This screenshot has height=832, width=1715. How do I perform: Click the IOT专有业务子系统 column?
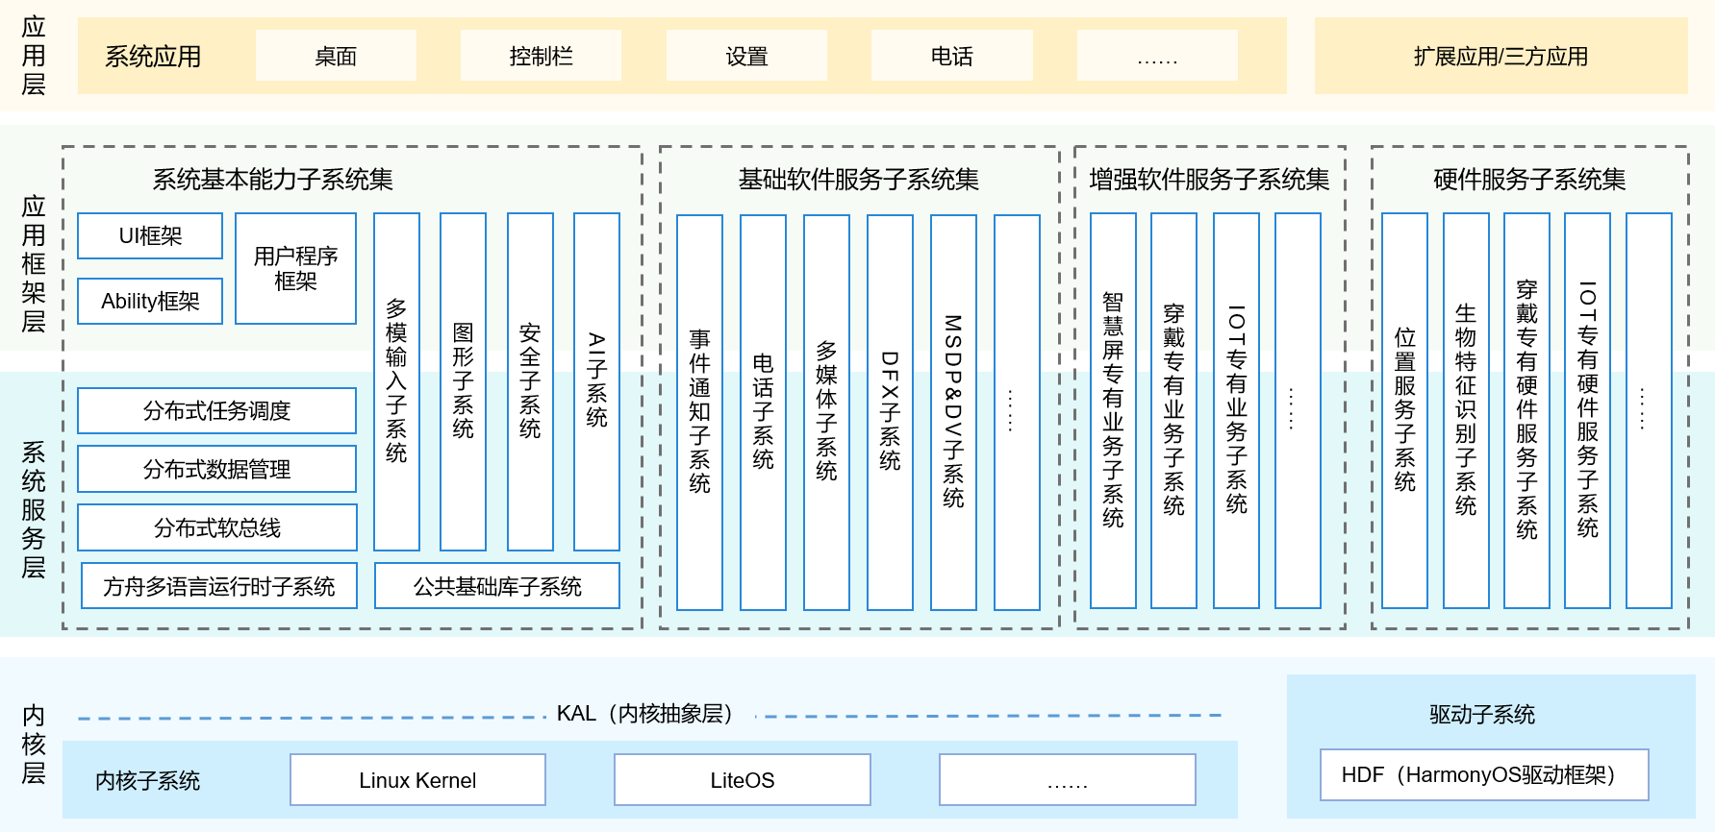pos(1236,410)
